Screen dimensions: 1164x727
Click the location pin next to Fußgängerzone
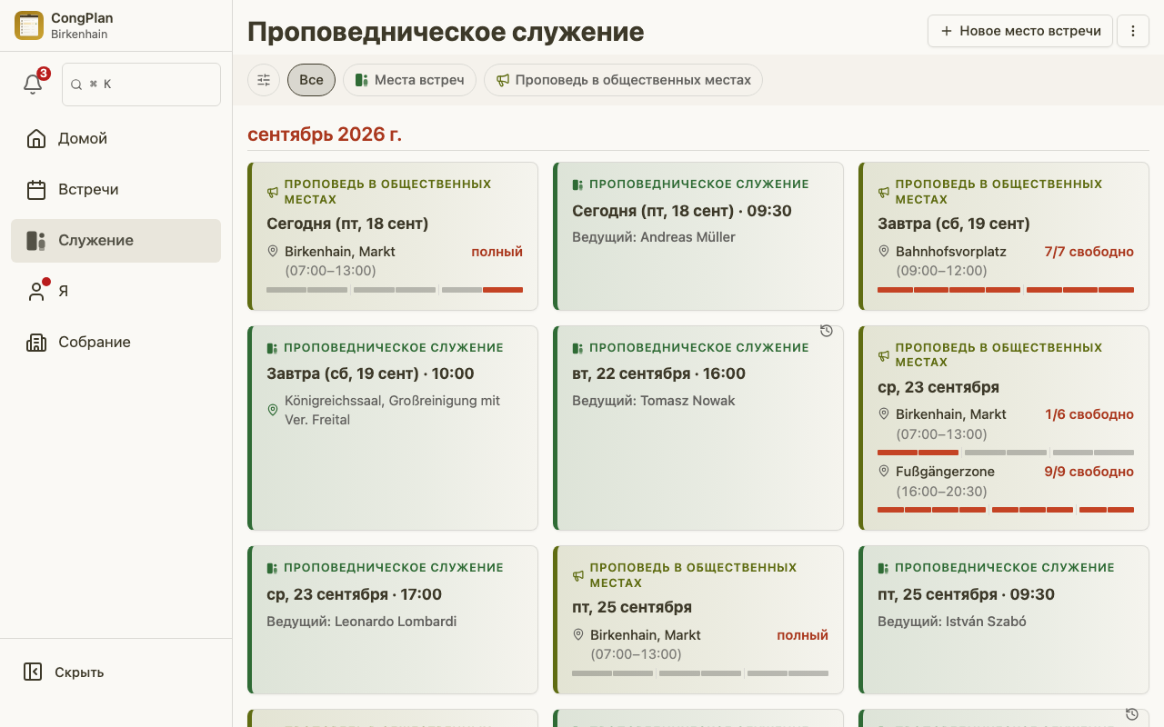click(883, 471)
